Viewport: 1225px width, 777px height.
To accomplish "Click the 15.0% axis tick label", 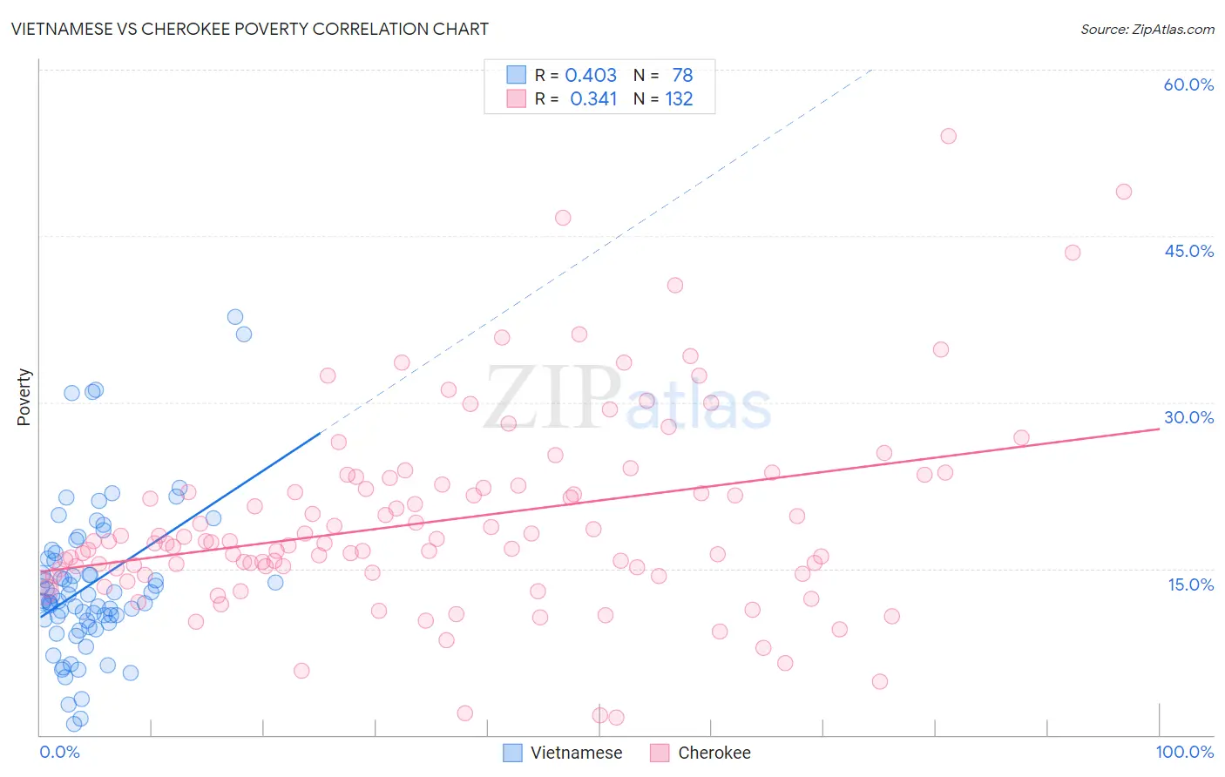I will click(1190, 584).
